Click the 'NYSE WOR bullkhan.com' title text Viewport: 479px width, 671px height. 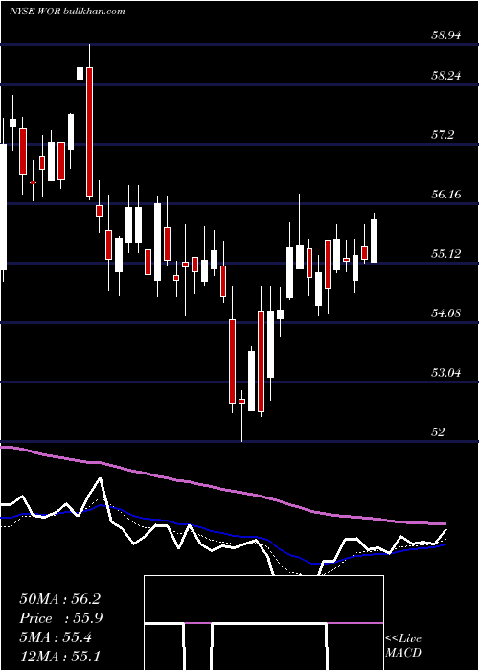pyautogui.click(x=67, y=11)
